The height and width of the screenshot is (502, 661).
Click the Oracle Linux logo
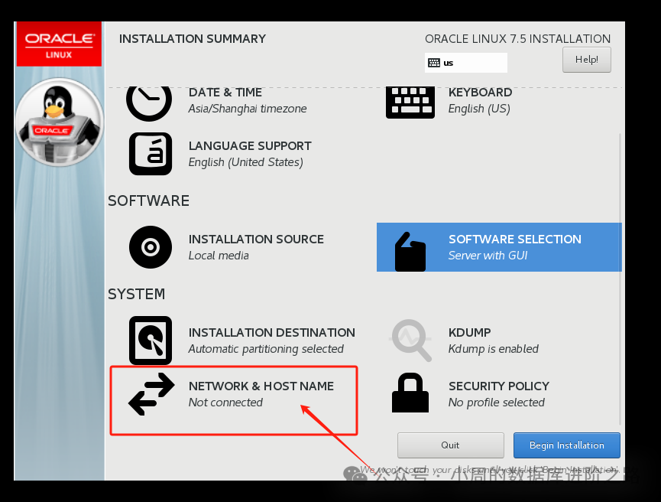pyautogui.click(x=59, y=44)
